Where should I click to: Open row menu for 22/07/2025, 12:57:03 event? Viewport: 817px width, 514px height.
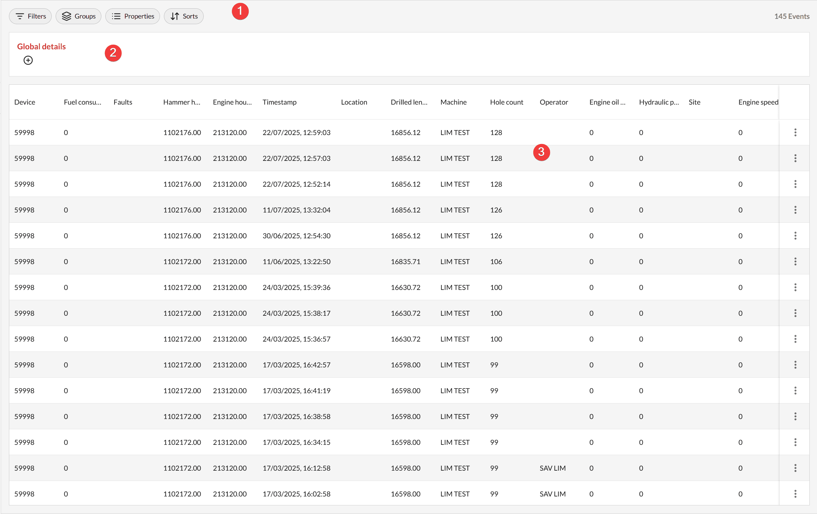pos(795,158)
